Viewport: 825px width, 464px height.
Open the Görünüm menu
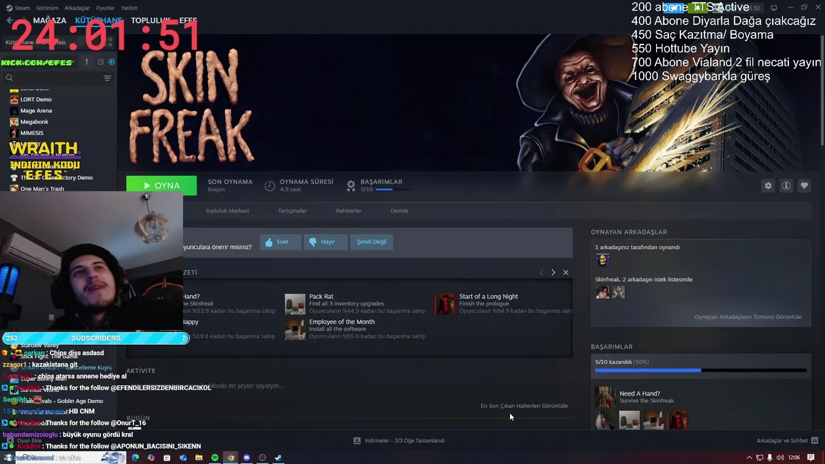pyautogui.click(x=47, y=8)
